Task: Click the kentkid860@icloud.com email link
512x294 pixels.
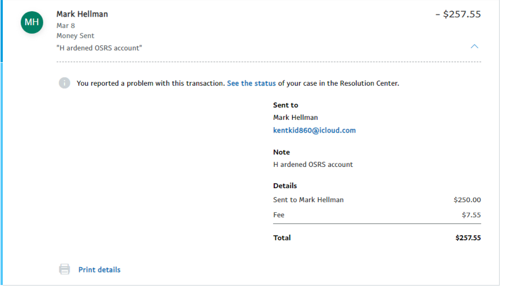Action: (314, 130)
